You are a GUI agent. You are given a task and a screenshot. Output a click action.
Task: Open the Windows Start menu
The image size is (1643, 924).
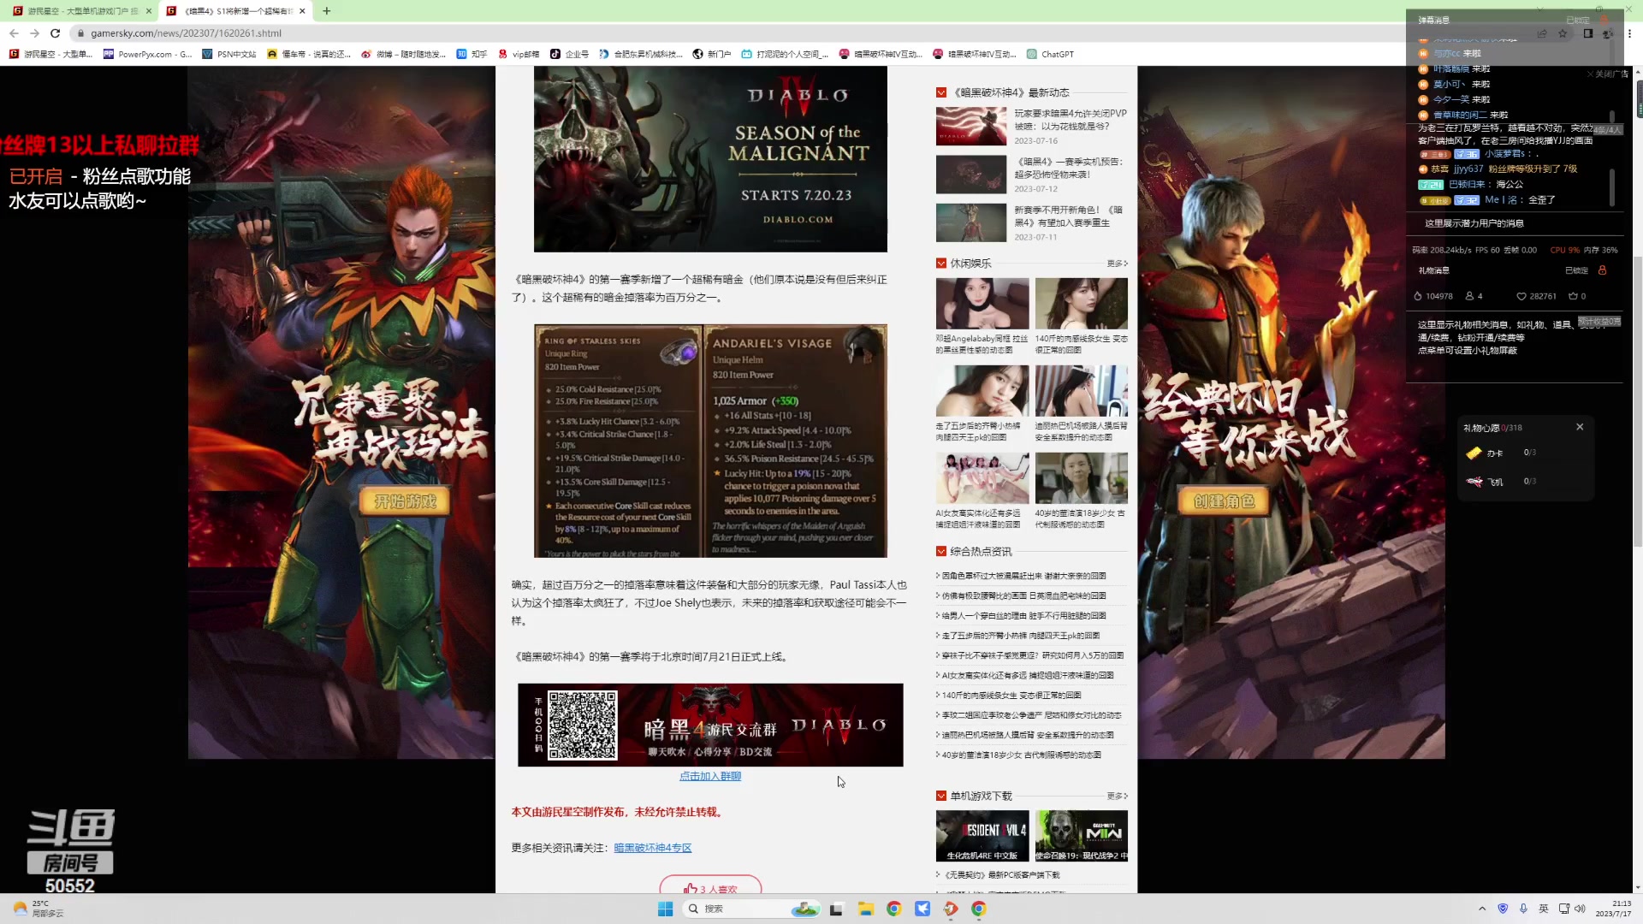[665, 909]
